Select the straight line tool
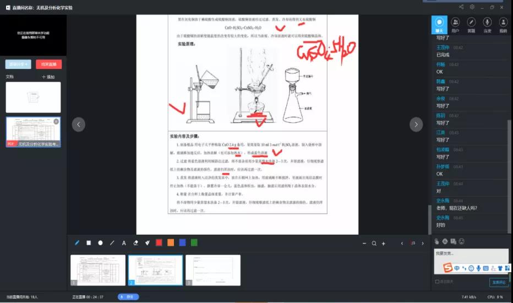Image resolution: width=513 pixels, height=303 pixels. (x=112, y=243)
